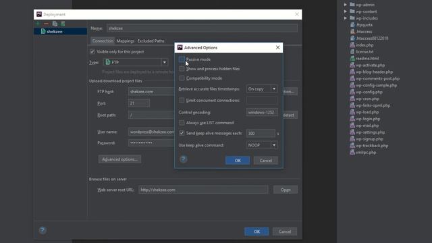432x243 pixels.
Task: Toggle Show and process hidden files checkbox
Action: [182, 69]
